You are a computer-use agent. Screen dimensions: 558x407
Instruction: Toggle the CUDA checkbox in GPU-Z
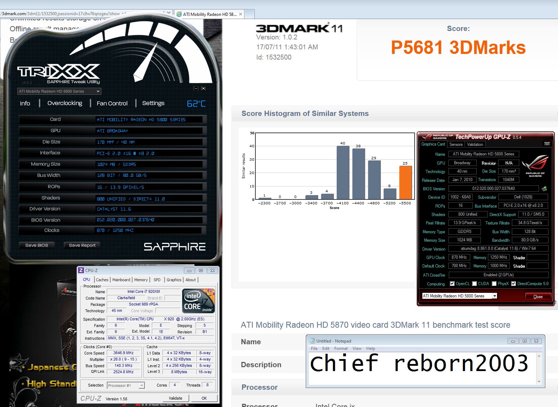point(475,284)
